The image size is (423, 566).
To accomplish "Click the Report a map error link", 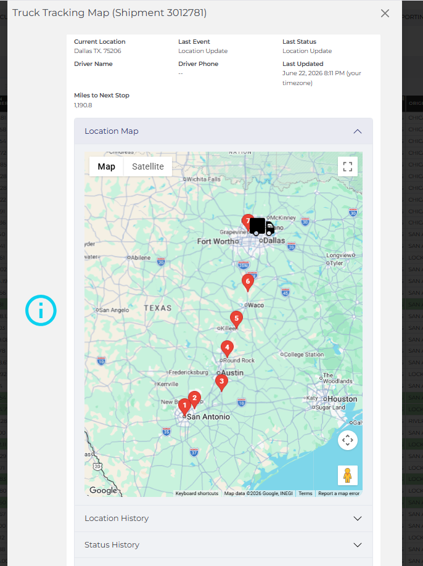I will tap(339, 493).
